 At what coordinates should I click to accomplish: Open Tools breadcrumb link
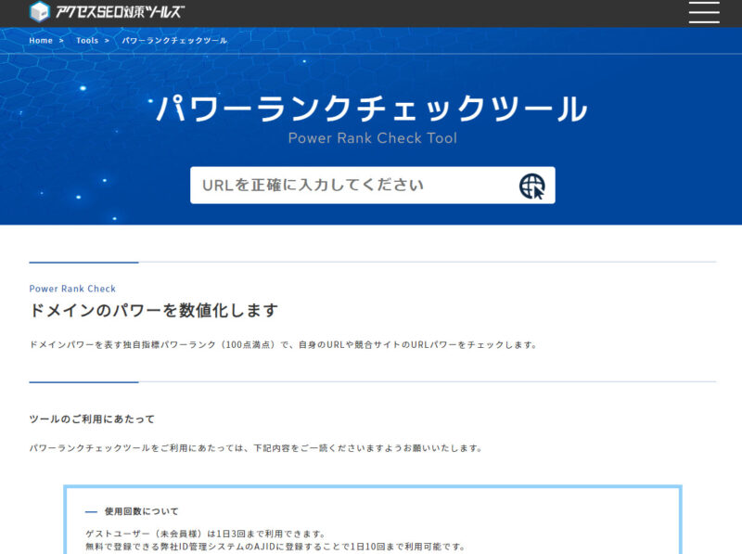click(87, 41)
